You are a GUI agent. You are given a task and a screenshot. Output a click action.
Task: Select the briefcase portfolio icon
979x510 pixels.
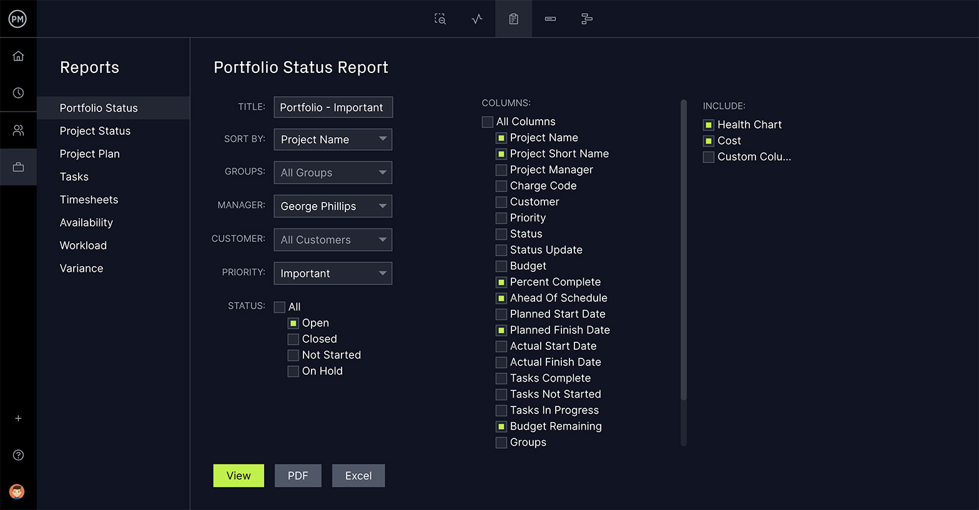tap(18, 167)
